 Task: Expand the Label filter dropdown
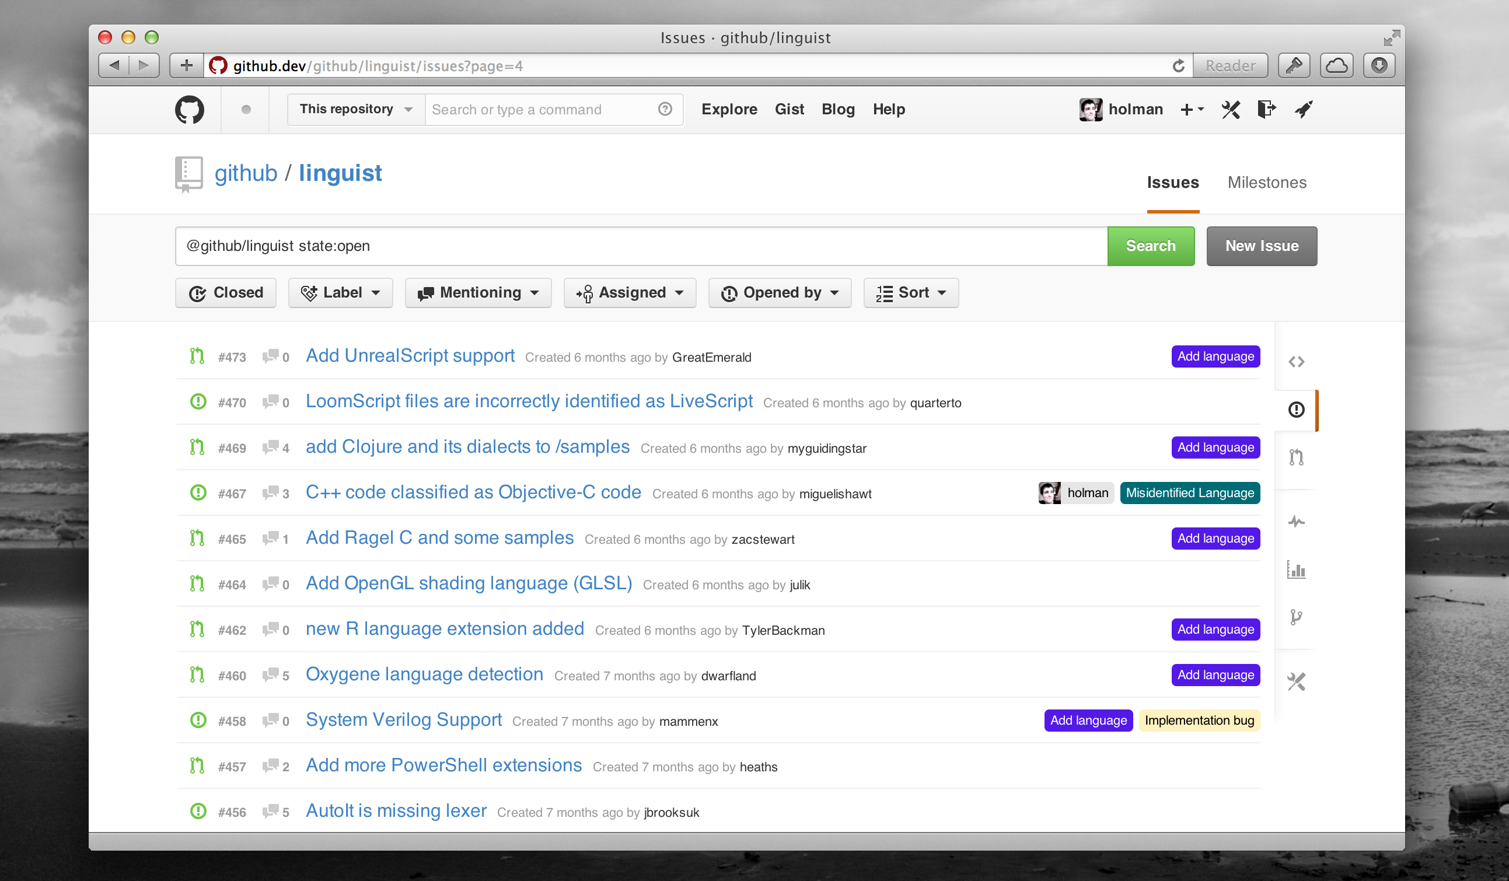coord(340,293)
